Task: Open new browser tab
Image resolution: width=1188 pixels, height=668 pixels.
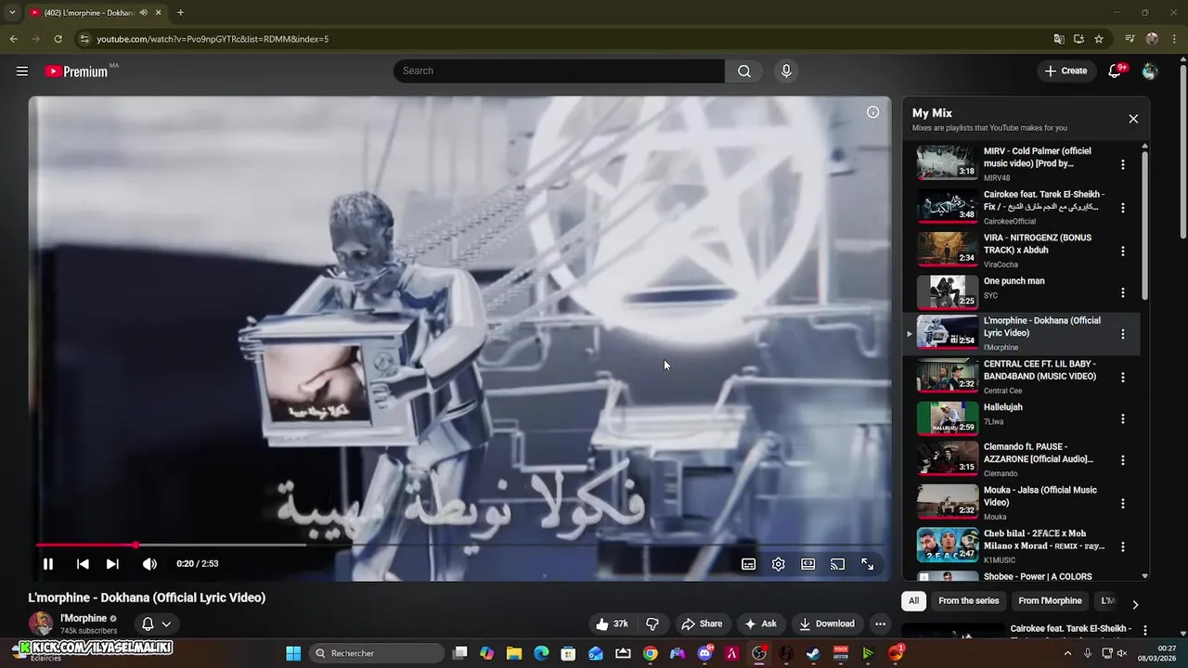Action: point(180,13)
